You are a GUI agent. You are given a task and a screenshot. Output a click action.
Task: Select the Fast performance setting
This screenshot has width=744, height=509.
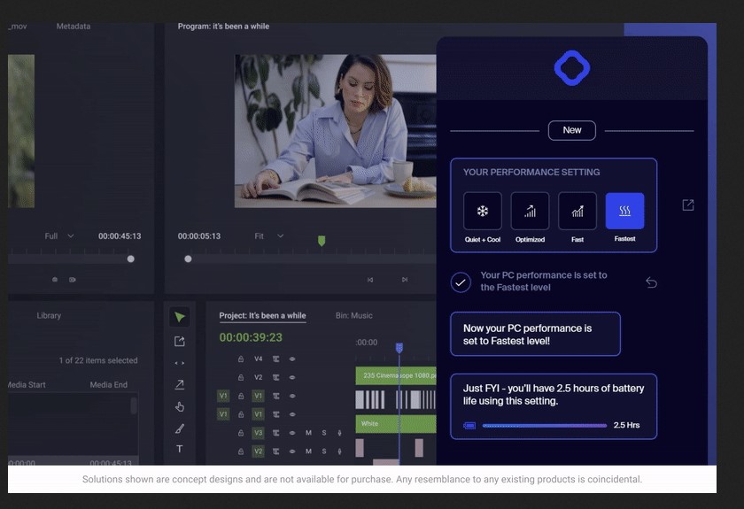click(x=577, y=212)
